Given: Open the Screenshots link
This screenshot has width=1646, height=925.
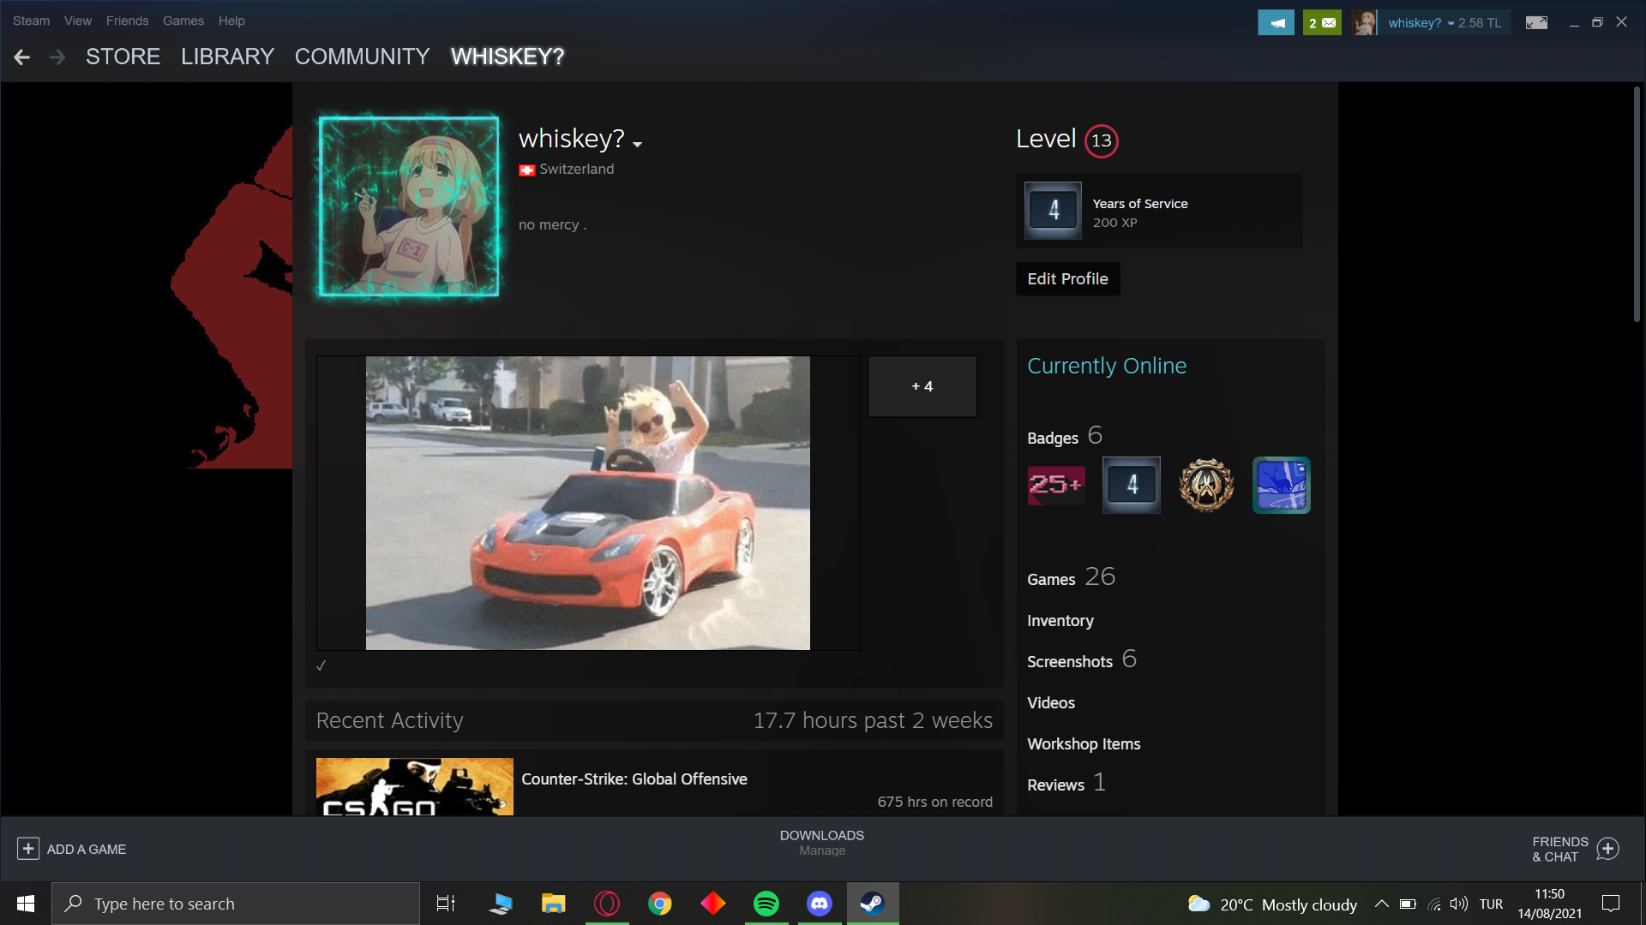Looking at the screenshot, I should tap(1069, 661).
